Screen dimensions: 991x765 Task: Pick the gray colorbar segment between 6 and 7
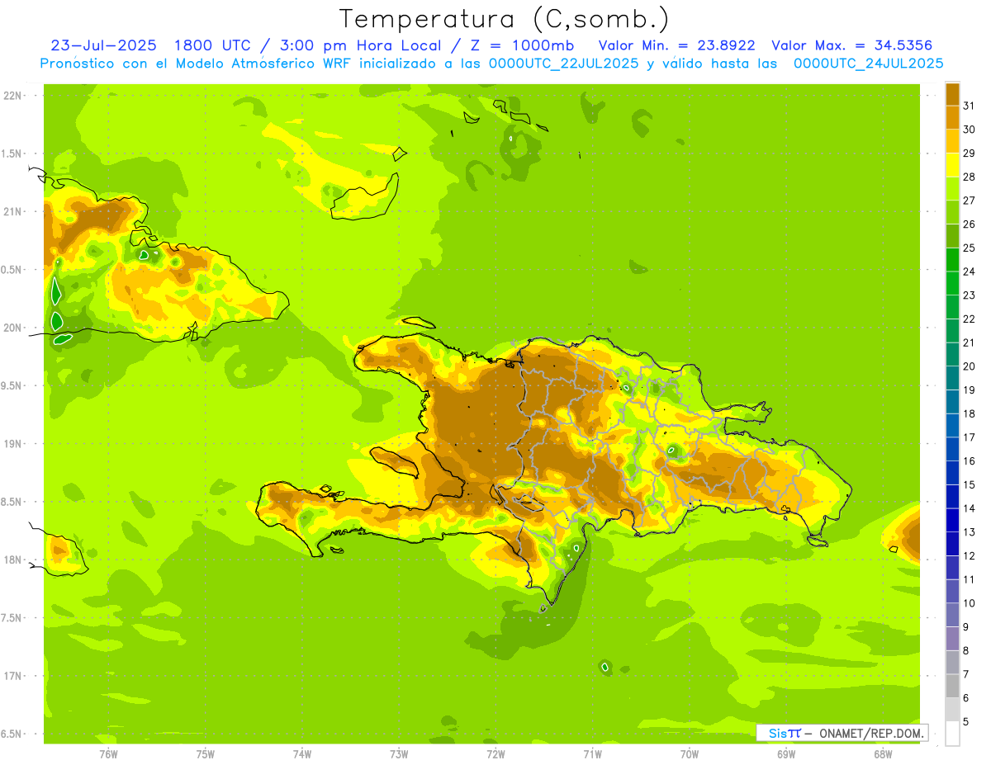click(952, 686)
